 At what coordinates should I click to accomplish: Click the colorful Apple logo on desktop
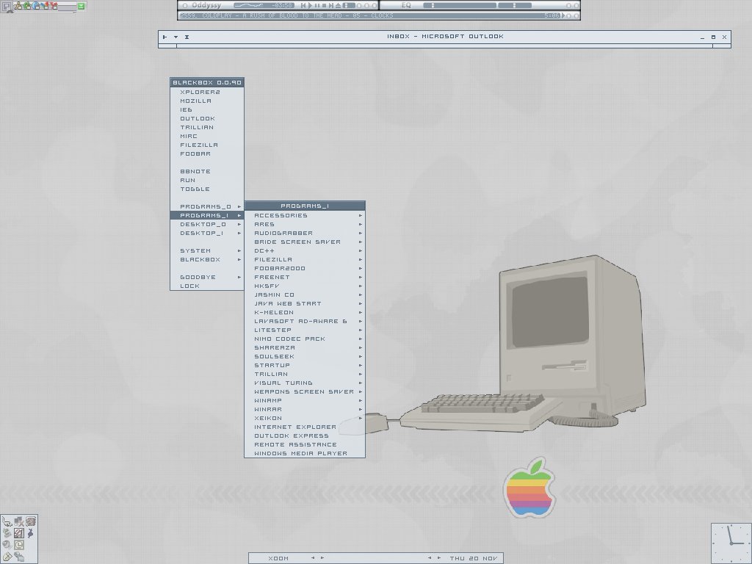pos(529,488)
